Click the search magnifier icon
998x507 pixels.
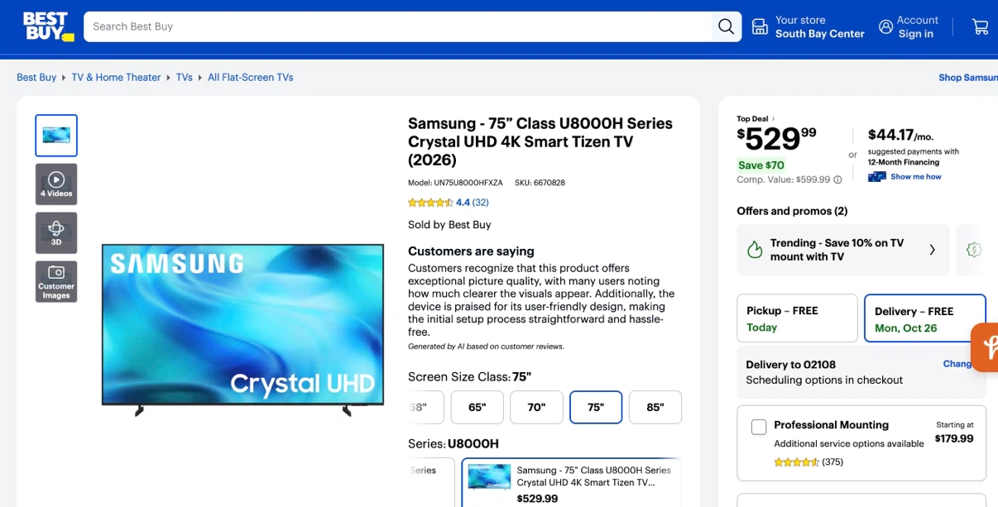click(x=726, y=26)
